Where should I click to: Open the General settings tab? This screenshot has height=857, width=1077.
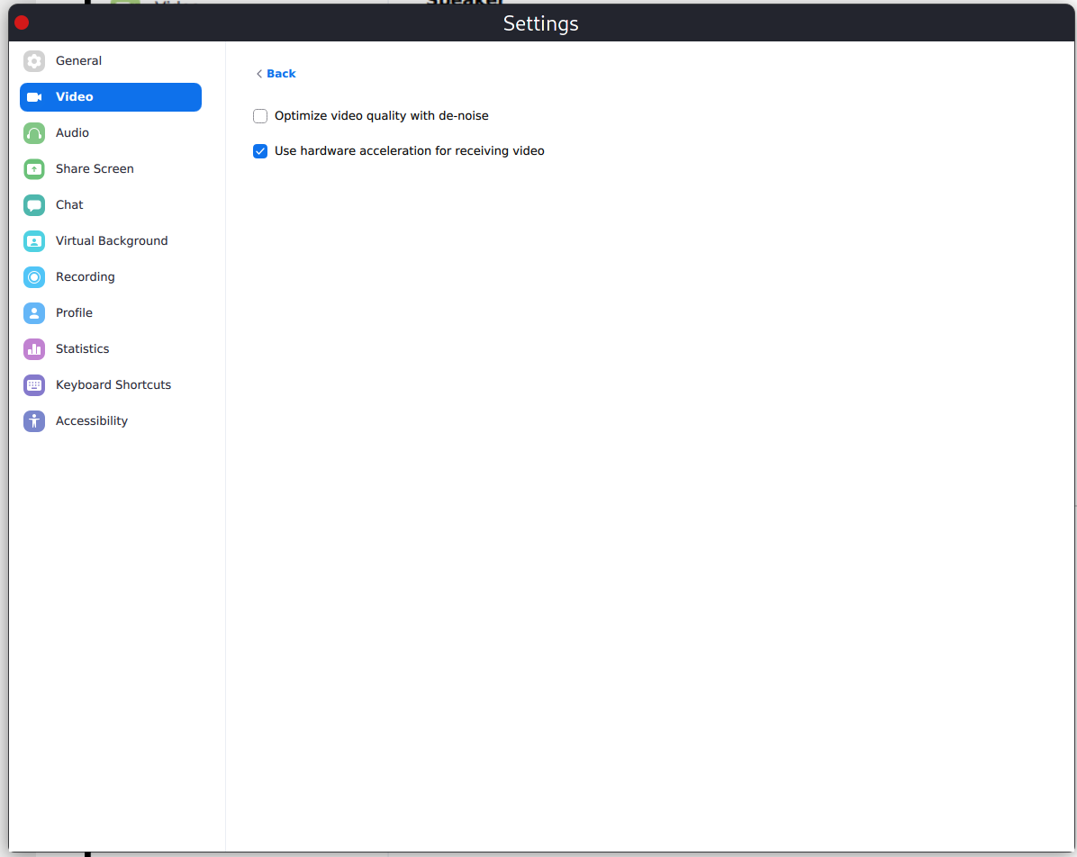(x=111, y=61)
